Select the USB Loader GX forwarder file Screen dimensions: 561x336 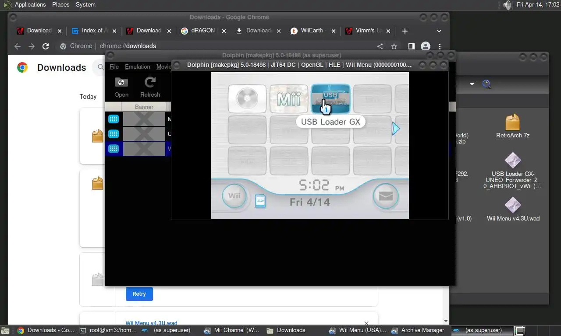click(x=513, y=170)
